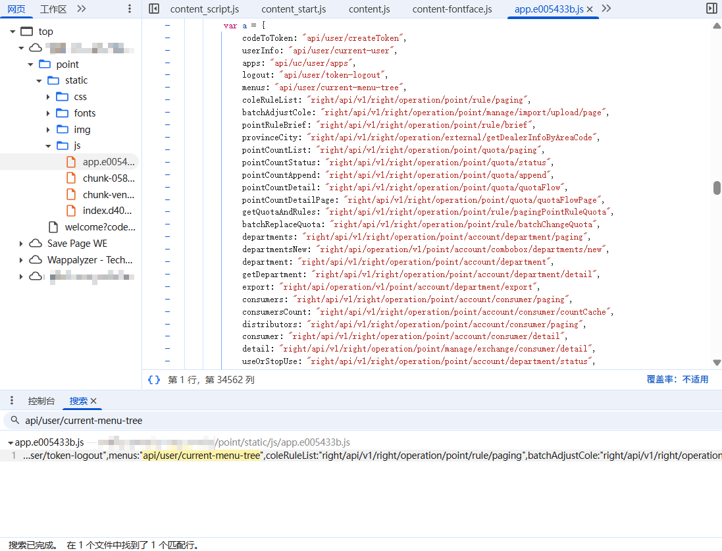Open the content-fontface.js tab
The height and width of the screenshot is (551, 722).
[x=452, y=9]
